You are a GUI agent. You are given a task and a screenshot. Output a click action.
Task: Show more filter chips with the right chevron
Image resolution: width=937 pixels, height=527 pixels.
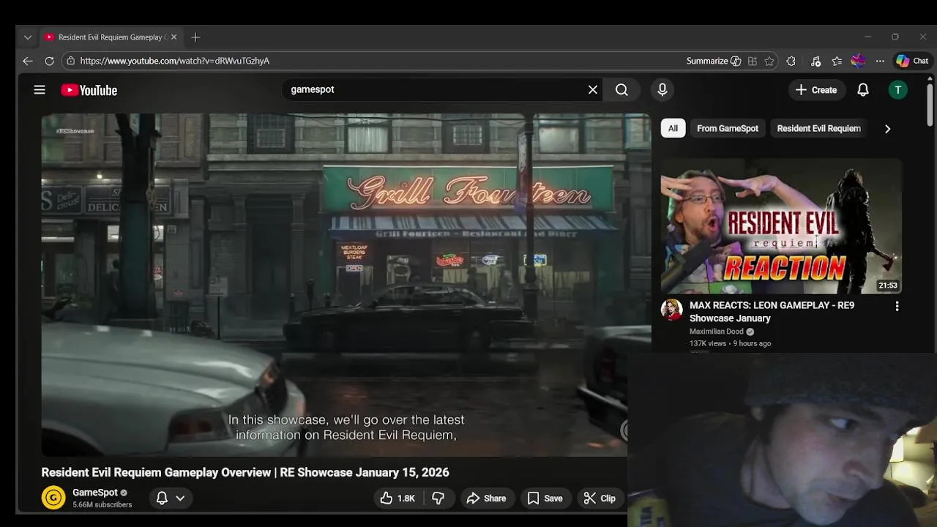click(x=887, y=129)
